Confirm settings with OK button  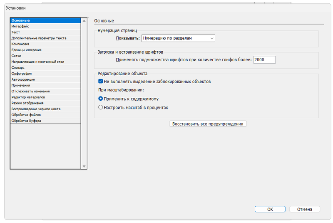(270, 209)
